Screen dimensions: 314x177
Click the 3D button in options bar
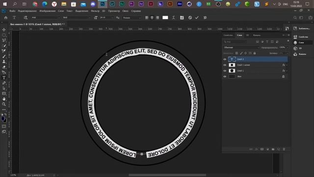coord(205,18)
